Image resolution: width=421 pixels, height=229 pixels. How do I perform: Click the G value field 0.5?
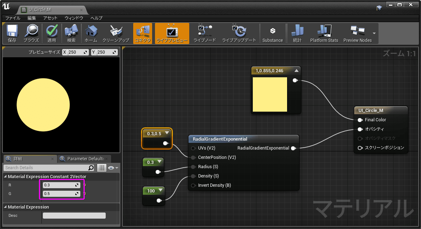(x=61, y=194)
